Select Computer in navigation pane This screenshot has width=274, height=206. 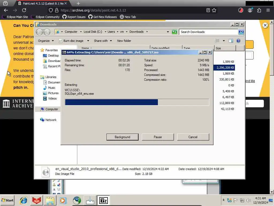point(49,109)
